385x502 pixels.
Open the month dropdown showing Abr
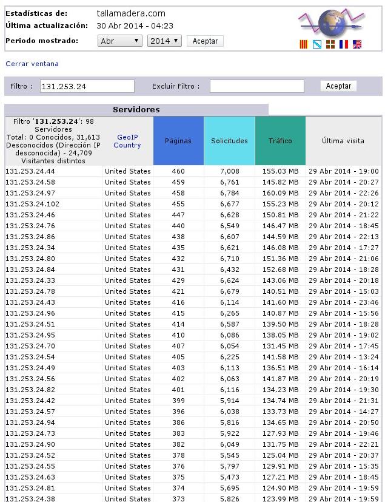pyautogui.click(x=119, y=41)
